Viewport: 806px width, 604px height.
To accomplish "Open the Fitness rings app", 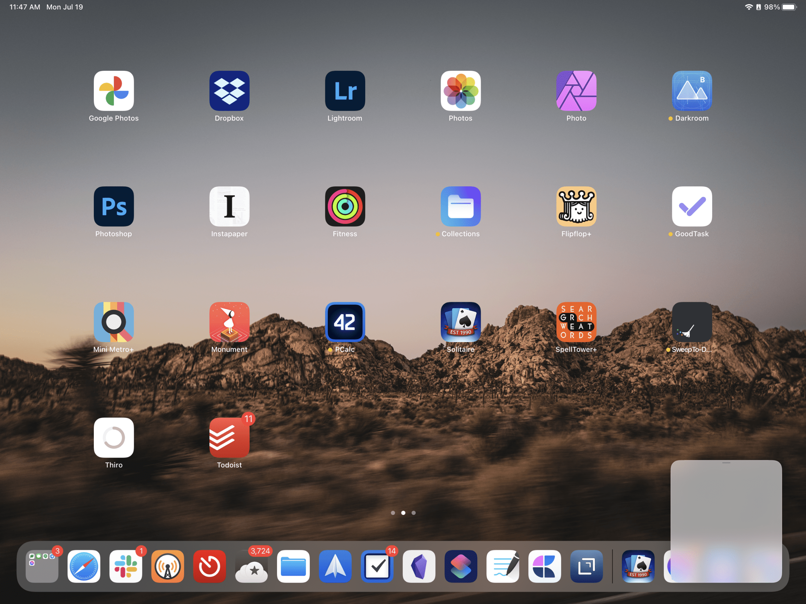I will click(345, 206).
